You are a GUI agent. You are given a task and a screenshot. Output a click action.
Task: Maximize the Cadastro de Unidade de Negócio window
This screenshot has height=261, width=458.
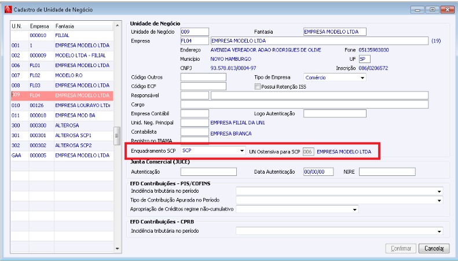(x=433, y=10)
